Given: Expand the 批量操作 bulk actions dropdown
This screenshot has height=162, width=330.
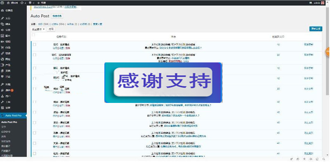Looking at the screenshot, I should tap(38, 29).
